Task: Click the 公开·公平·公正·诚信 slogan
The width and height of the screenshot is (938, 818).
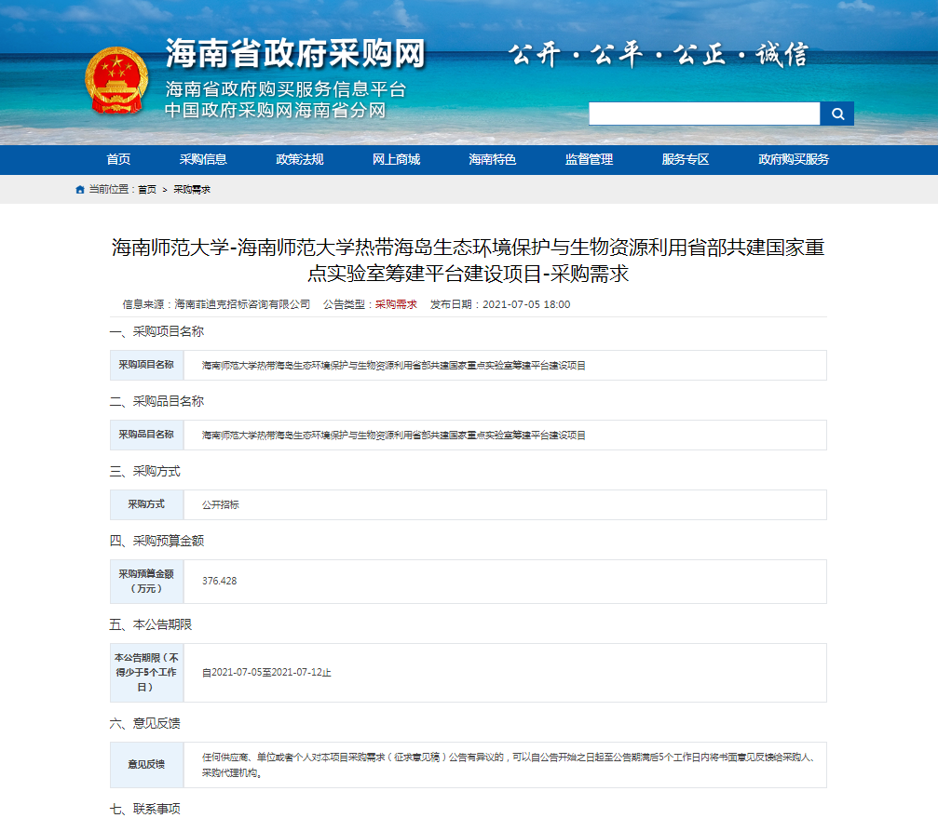Action: tap(659, 55)
